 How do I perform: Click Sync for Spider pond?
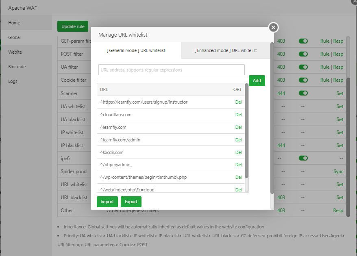(x=338, y=171)
